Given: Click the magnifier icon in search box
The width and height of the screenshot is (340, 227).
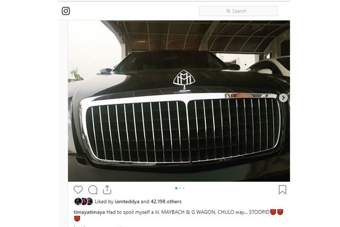Looking at the screenshot, I should point(228,11).
